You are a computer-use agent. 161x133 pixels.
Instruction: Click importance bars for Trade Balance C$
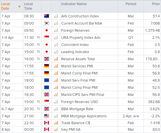click(56, 123)
